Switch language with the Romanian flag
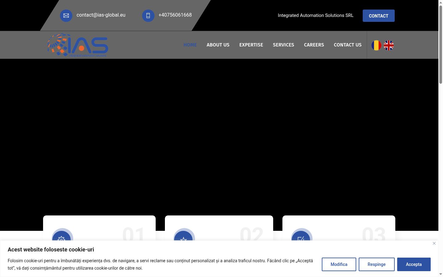 pyautogui.click(x=376, y=45)
